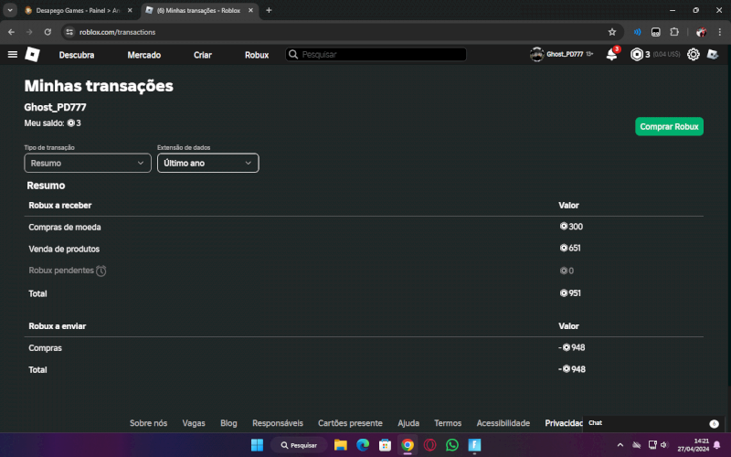Open the Chrome three-dot menu
Image resolution: width=731 pixels, height=457 pixels.
pyautogui.click(x=720, y=32)
